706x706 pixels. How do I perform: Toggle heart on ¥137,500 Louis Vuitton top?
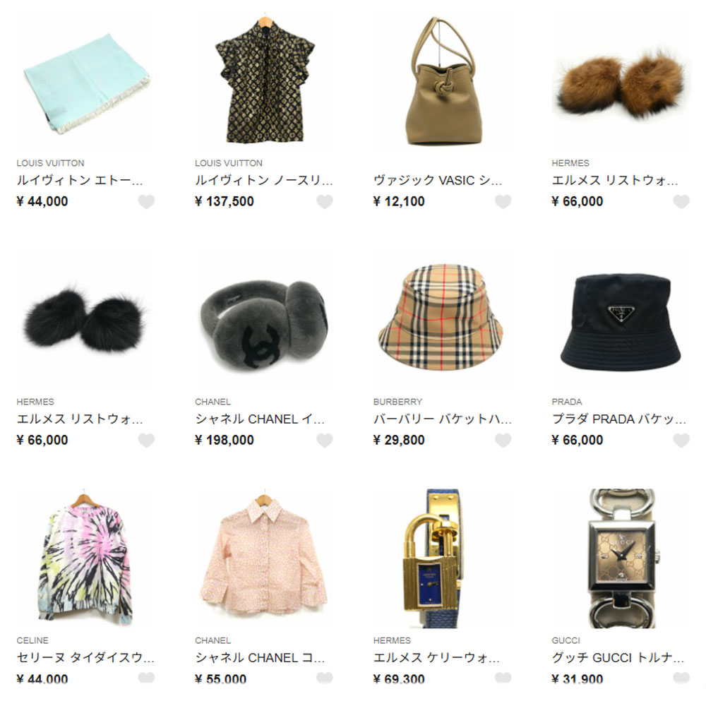pos(325,202)
